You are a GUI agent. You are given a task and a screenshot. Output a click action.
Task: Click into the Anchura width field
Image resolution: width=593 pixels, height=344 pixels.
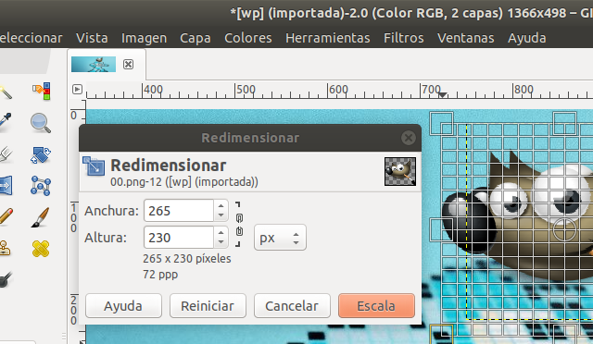tap(179, 211)
